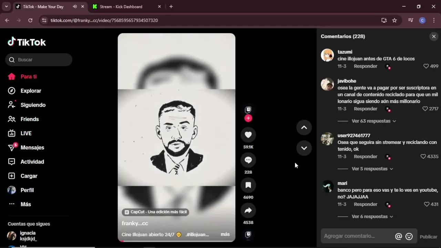441x248 pixels.
Task: Open Chrome profile avatar
Action: (422, 20)
